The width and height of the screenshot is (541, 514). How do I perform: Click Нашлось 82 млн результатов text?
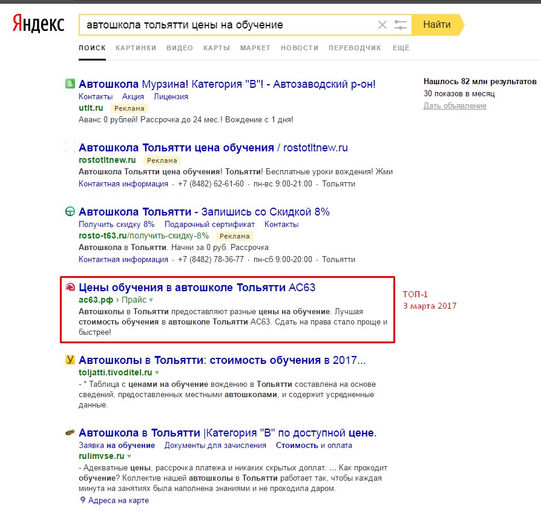480,82
